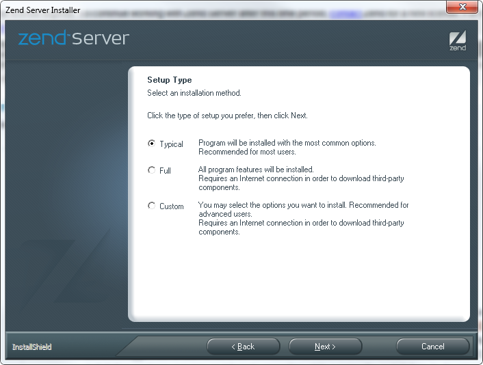Click the Custom option description text
The height and width of the screenshot is (365, 483).
302,218
